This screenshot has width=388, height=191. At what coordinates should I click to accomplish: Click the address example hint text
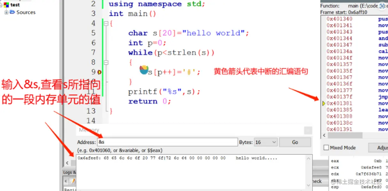pos(120,150)
